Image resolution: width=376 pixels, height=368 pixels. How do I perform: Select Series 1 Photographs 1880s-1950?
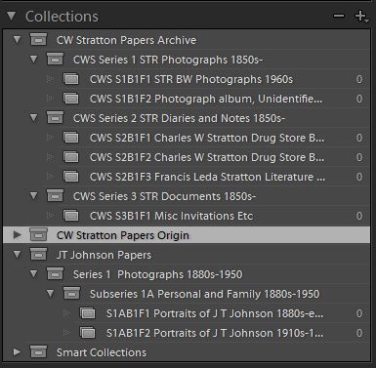(x=157, y=274)
